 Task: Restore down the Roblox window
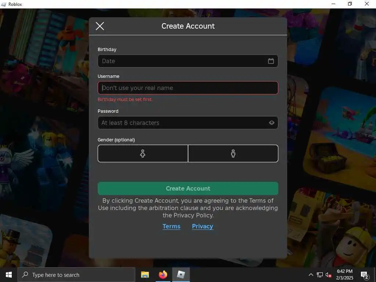350,4
